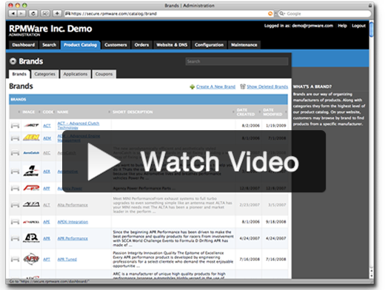Open the APR Tuned brand link
The image size is (385, 290).
pyautogui.click(x=67, y=259)
